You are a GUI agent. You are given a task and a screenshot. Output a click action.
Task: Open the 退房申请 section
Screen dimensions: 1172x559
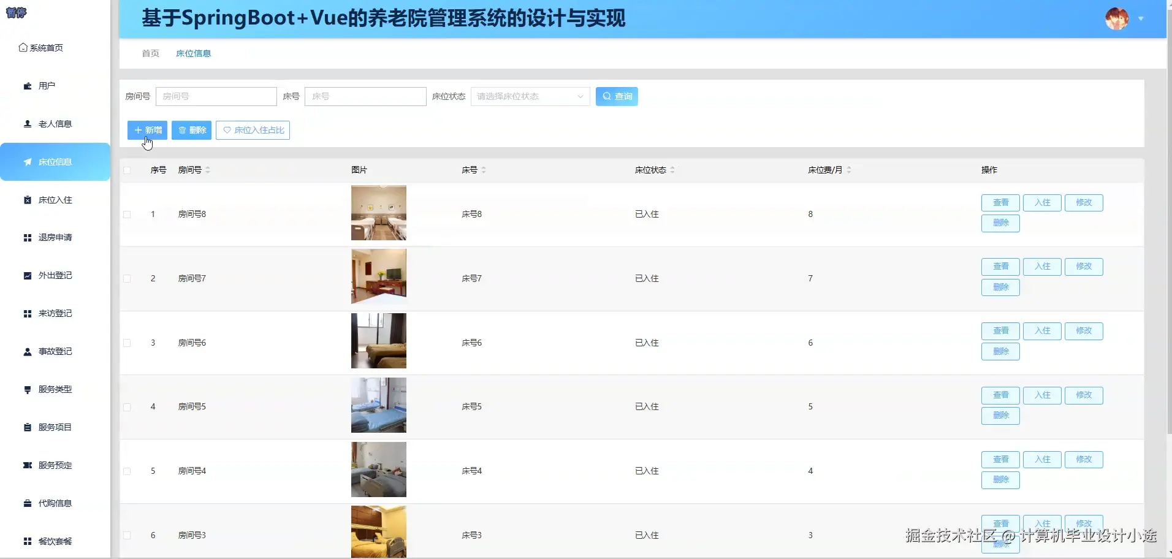click(55, 237)
